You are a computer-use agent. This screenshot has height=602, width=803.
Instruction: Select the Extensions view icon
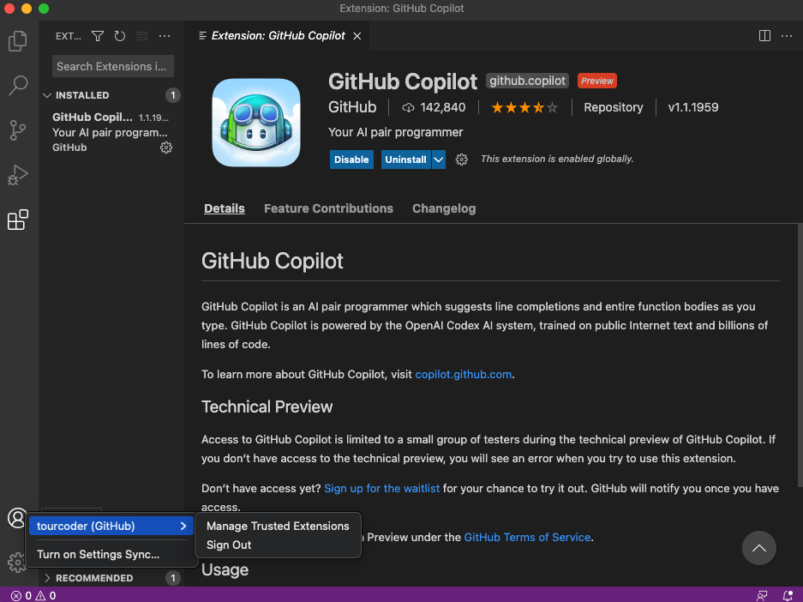point(18,220)
